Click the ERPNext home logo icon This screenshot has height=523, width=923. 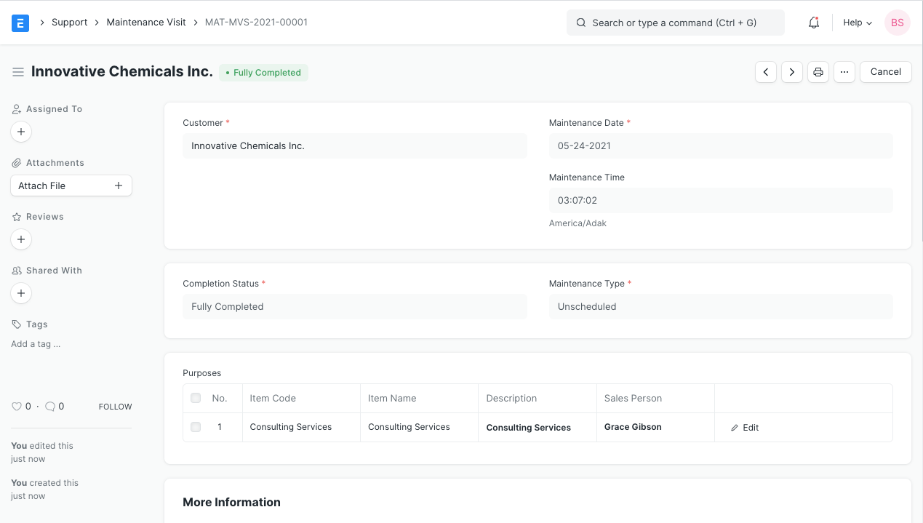click(x=20, y=23)
